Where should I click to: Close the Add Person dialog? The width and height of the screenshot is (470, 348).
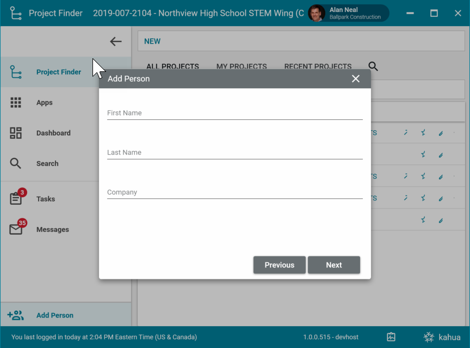point(356,79)
